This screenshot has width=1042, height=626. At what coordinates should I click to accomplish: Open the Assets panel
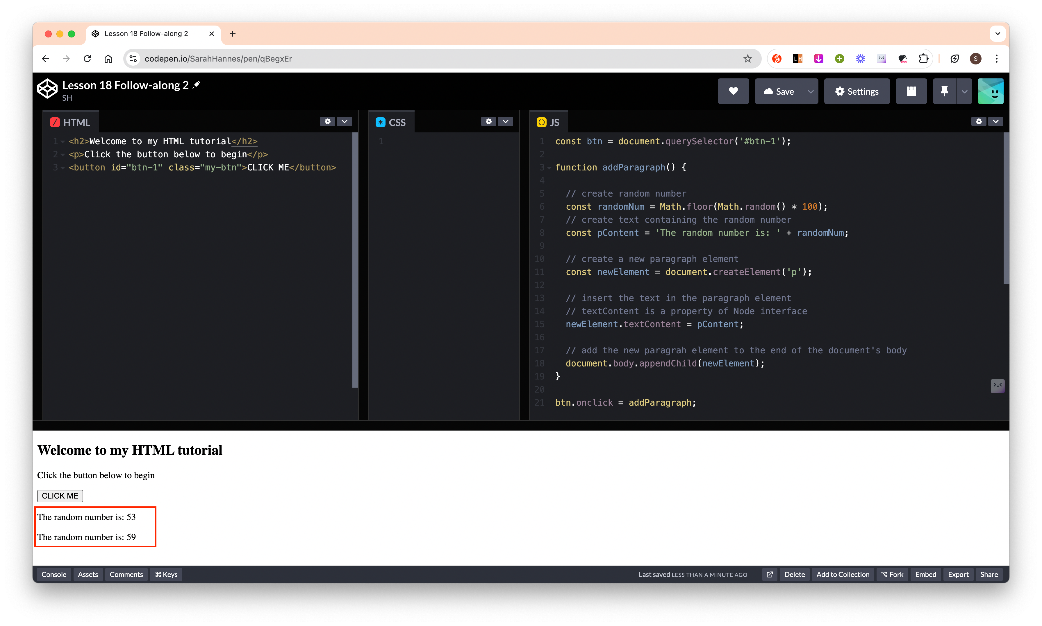point(88,574)
